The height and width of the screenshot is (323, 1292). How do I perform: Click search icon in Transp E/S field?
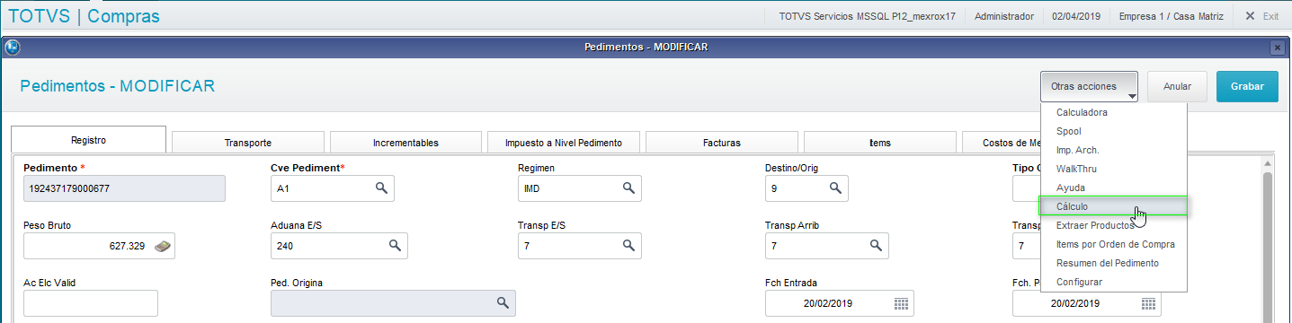628,246
